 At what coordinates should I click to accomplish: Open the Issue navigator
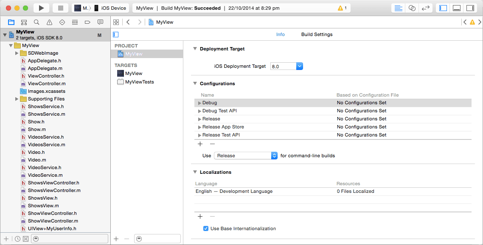[x=49, y=22]
